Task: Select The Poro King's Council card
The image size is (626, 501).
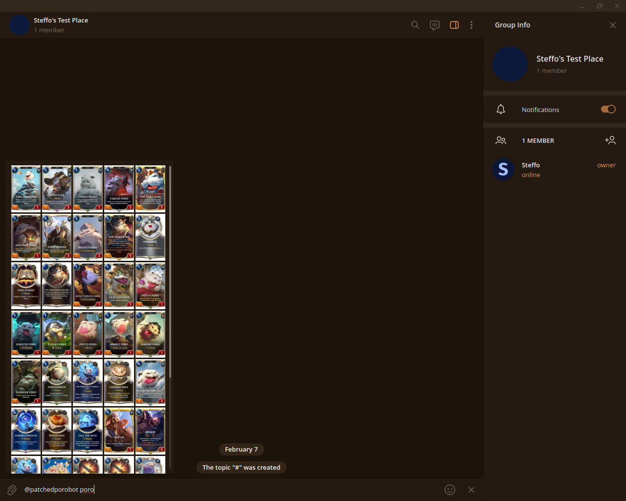Action: click(x=88, y=382)
